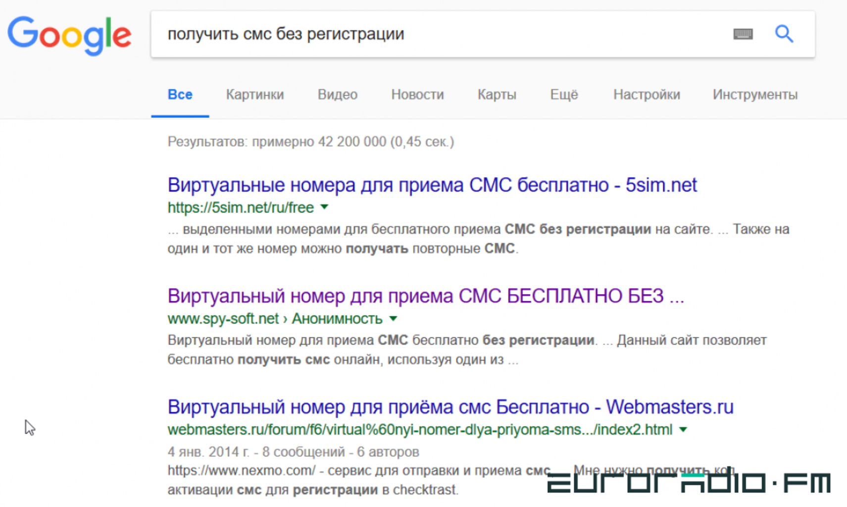
Task: Click the https://5sim.net/ru/free URL
Action: tap(241, 207)
